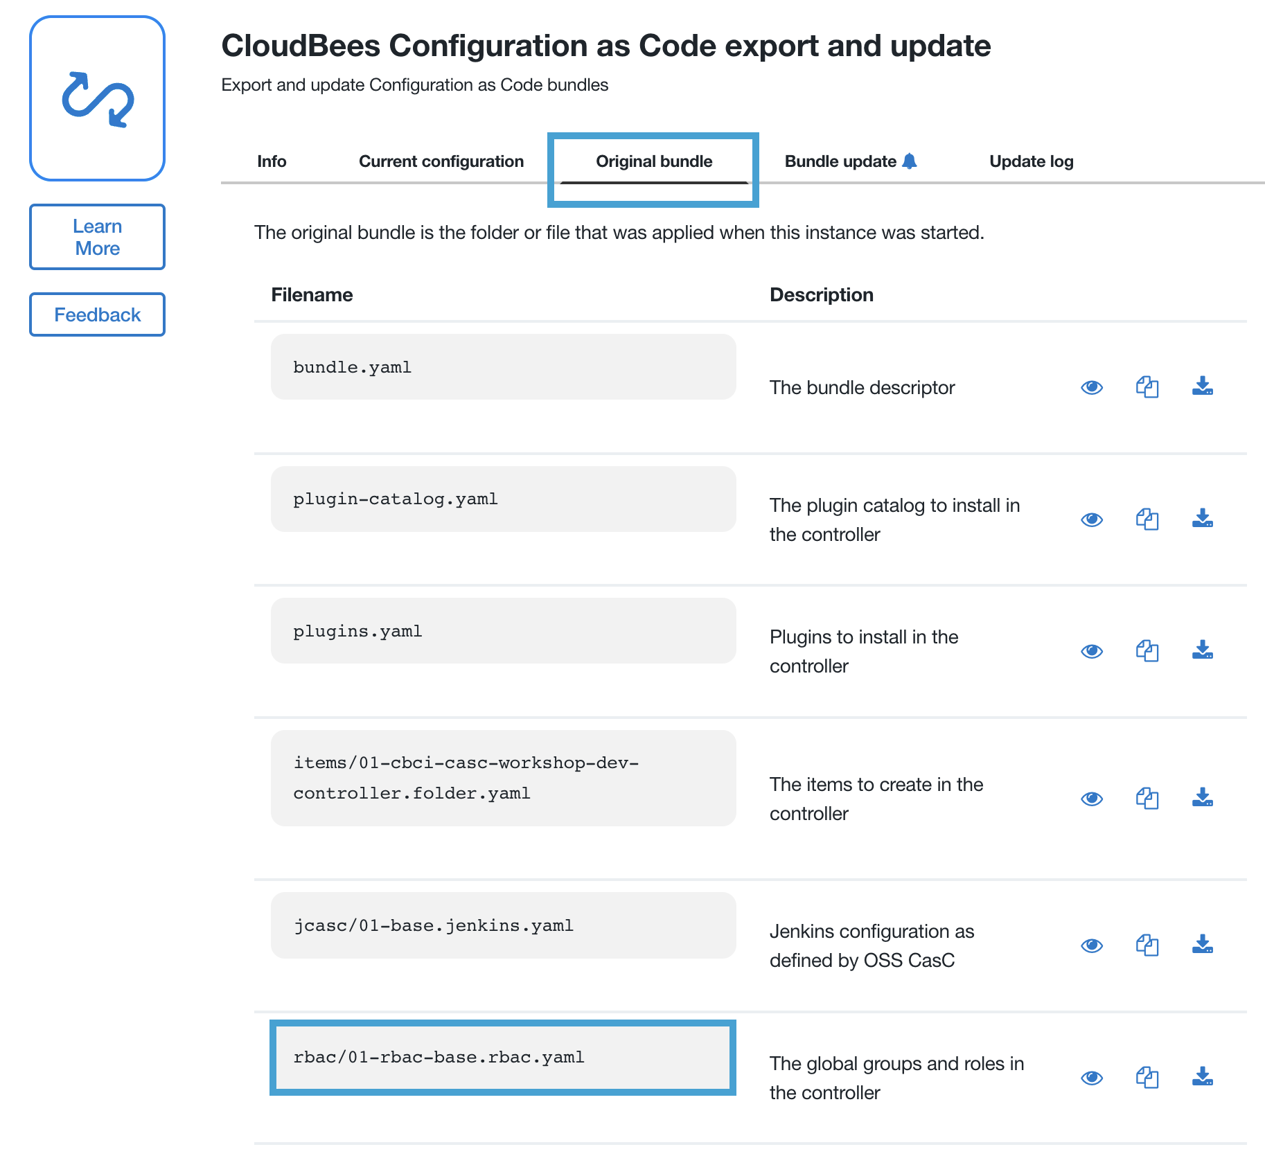Image resolution: width=1265 pixels, height=1165 pixels.
Task: Download the plugins.yaml file
Action: 1202,650
